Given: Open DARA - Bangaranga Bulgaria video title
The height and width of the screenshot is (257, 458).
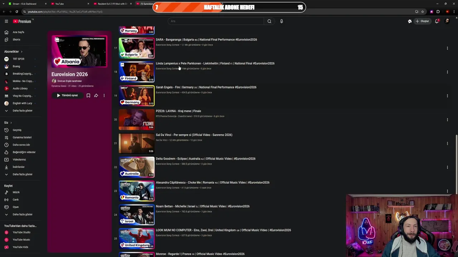Looking at the screenshot, I should (x=206, y=40).
